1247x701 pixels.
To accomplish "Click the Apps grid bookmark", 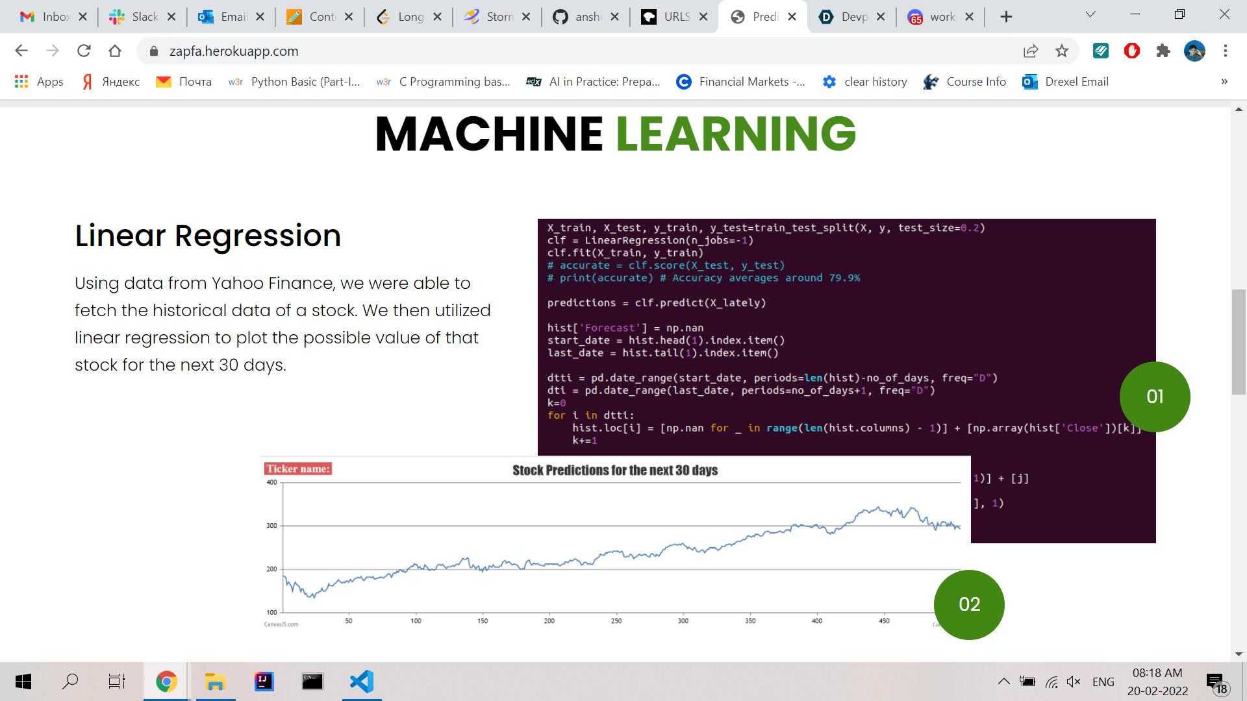I will point(39,82).
